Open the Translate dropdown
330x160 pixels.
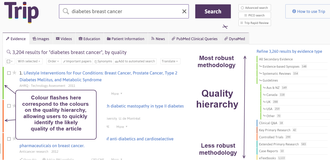coord(170,61)
